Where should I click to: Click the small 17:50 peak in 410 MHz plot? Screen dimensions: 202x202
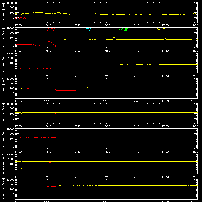[165, 39]
